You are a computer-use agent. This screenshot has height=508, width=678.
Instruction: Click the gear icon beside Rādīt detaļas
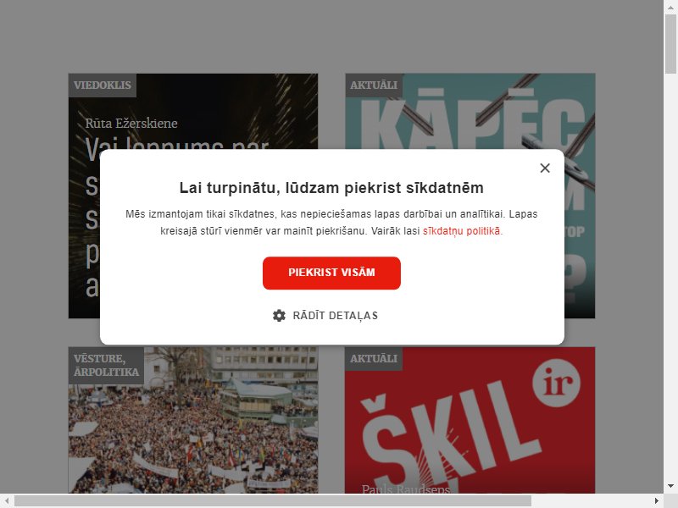279,315
